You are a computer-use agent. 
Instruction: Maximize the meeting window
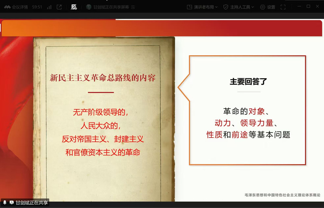pyautogui.click(x=308, y=6)
